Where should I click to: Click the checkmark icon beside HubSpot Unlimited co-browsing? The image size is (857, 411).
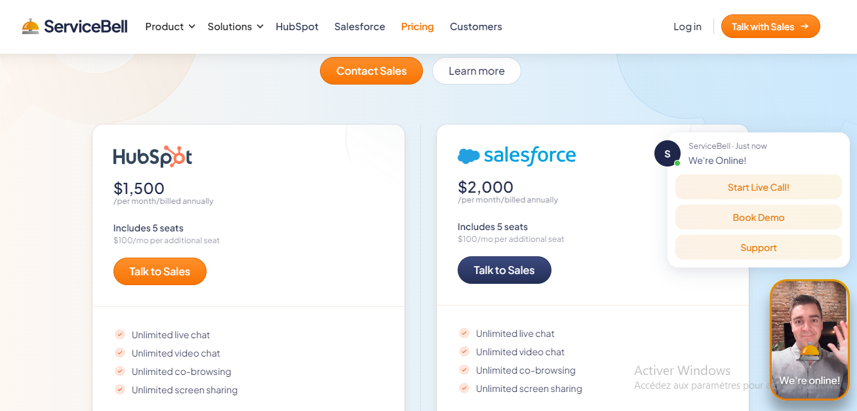pos(120,371)
